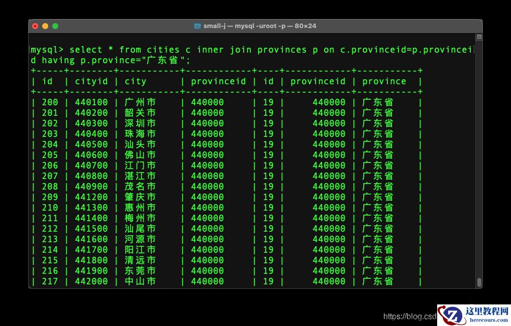This screenshot has width=511, height=326.
Task: Click the cityid column header
Action: pos(91,81)
